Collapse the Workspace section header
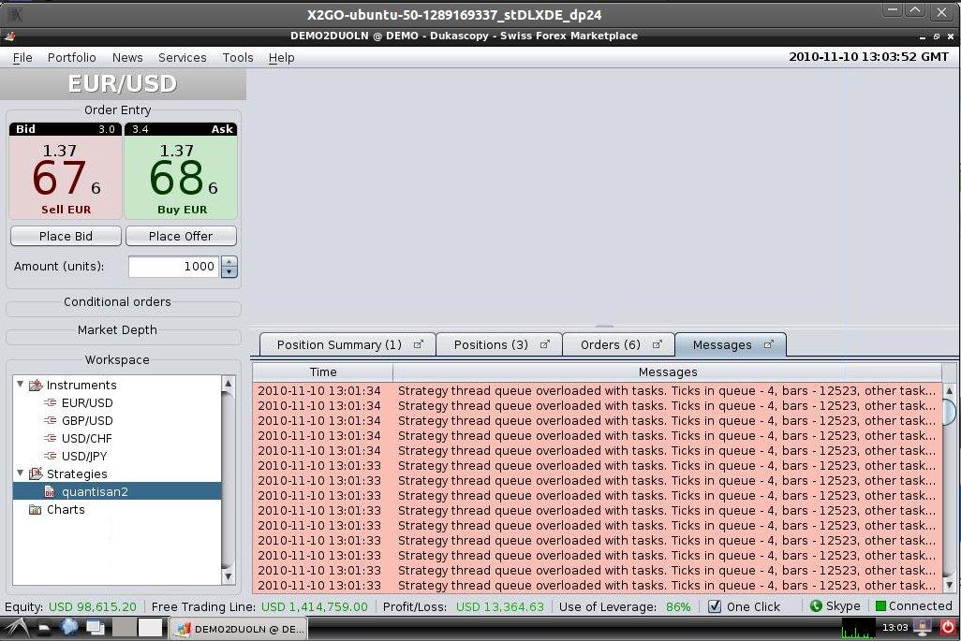 coord(117,360)
